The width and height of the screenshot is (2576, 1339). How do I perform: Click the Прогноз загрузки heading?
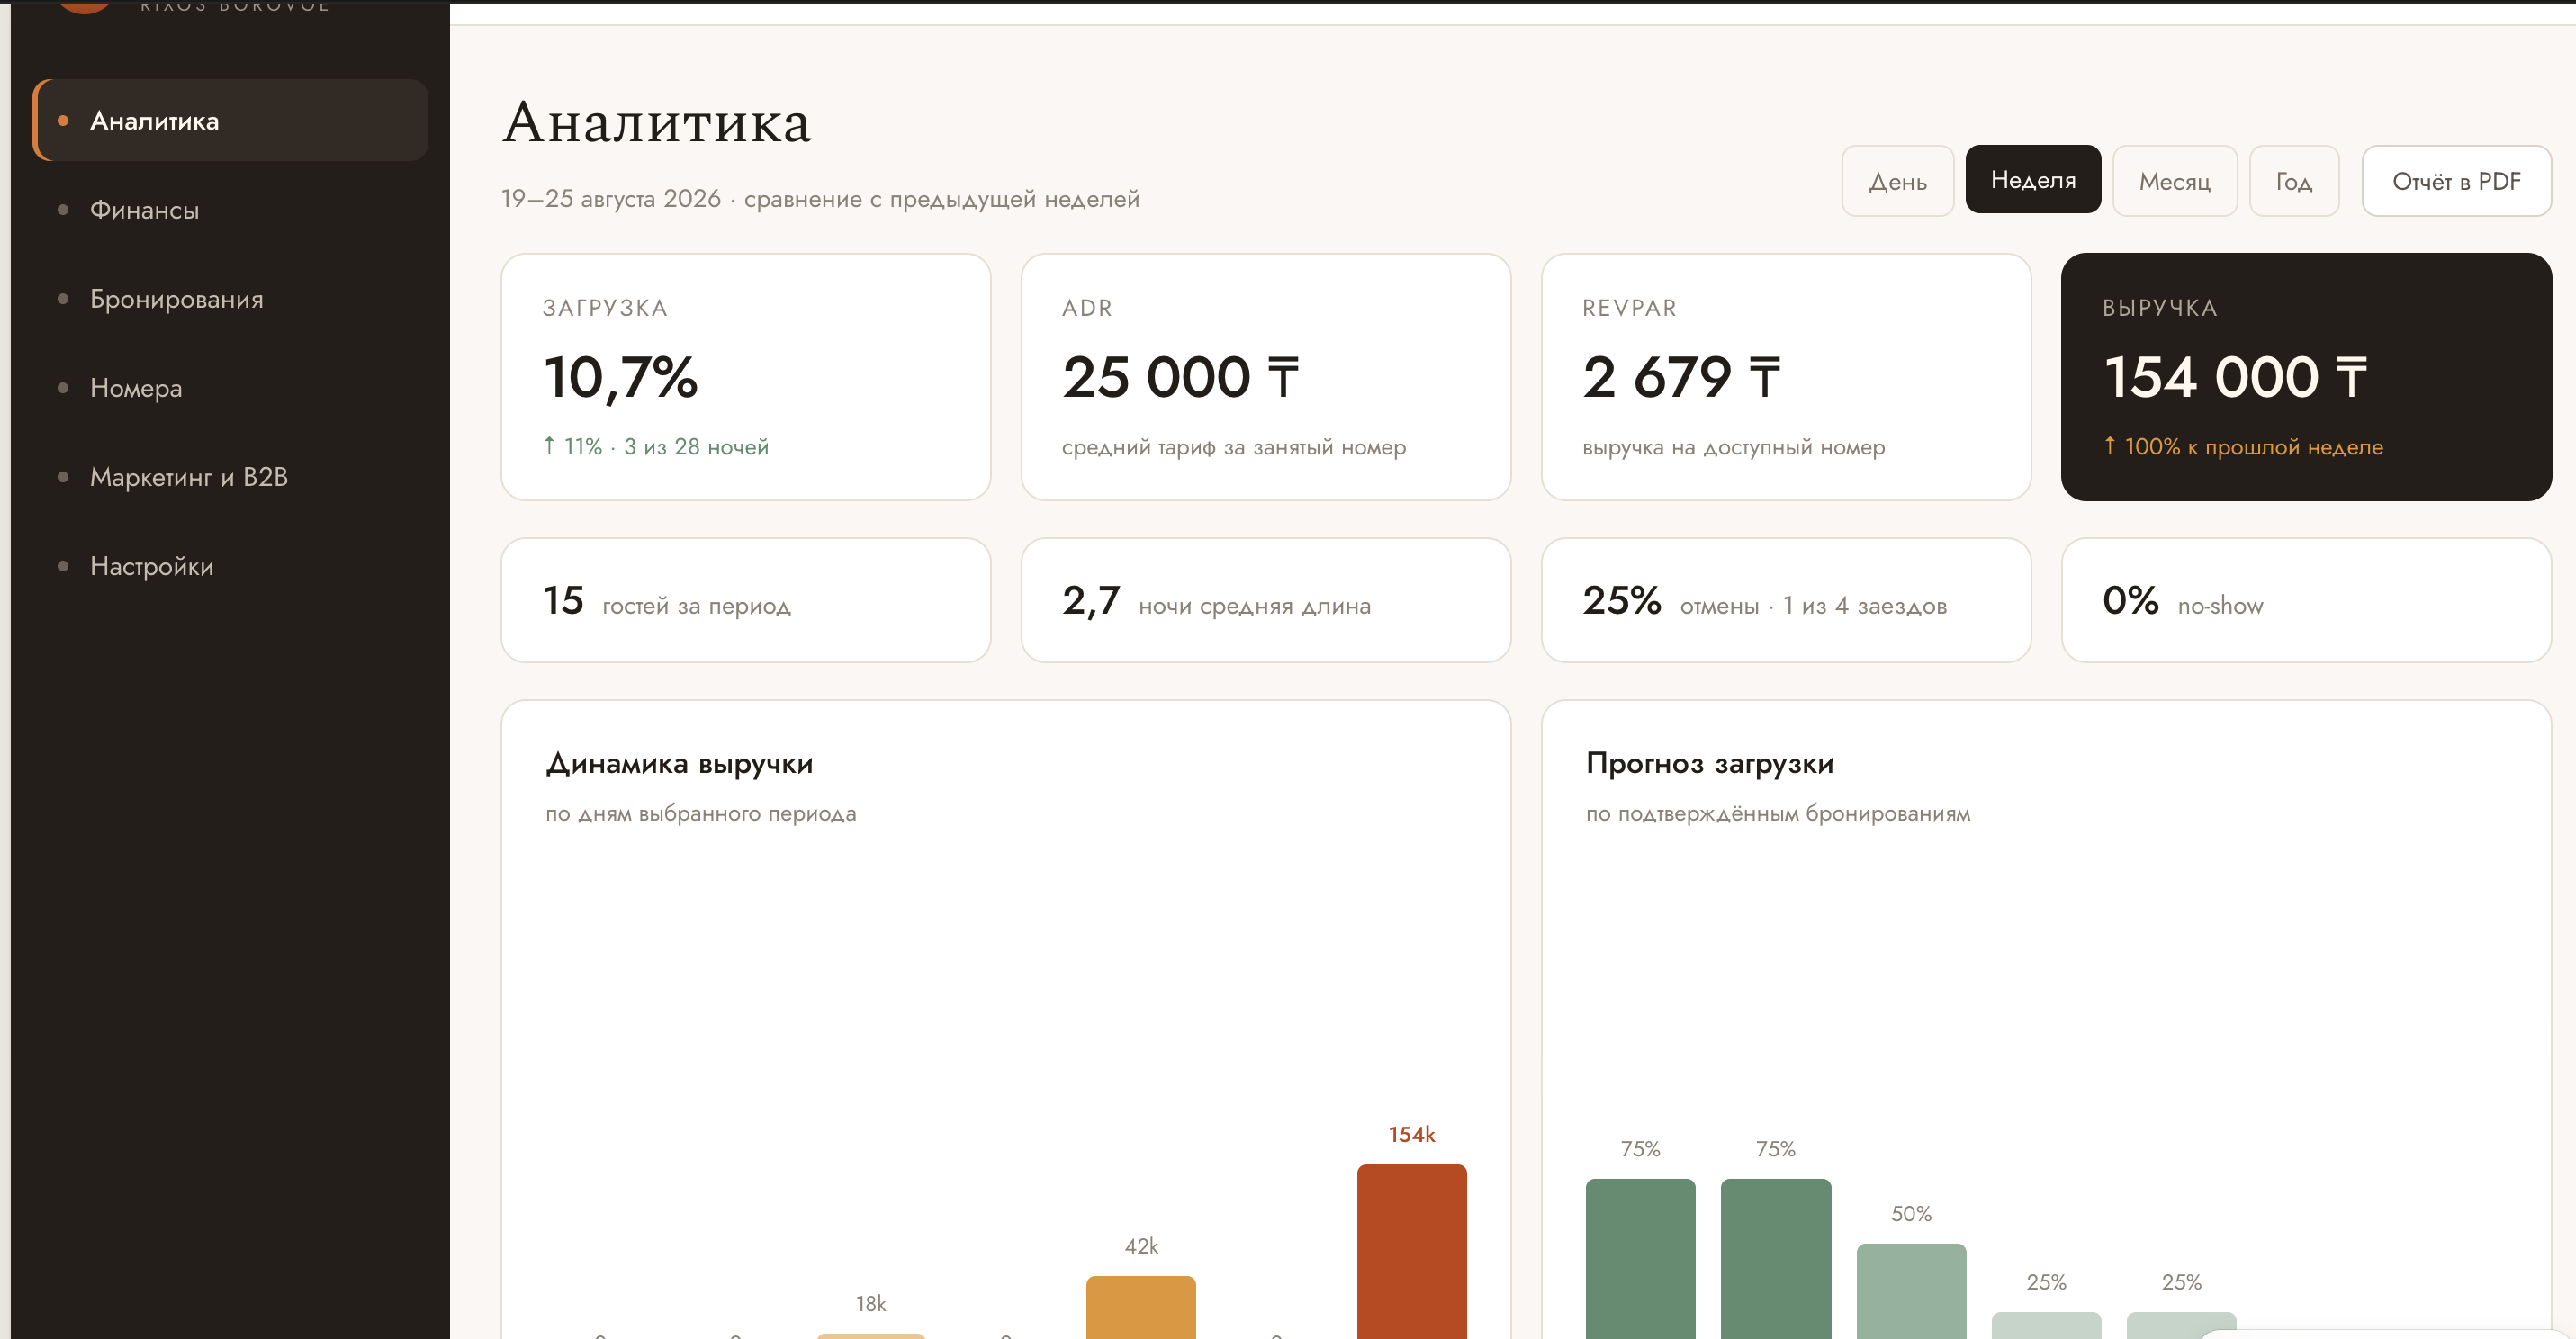point(1709,764)
